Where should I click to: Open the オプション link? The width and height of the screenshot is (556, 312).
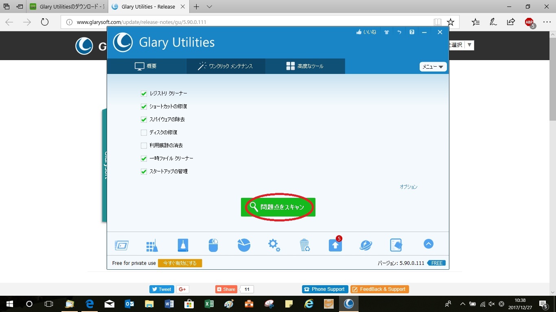pos(409,187)
